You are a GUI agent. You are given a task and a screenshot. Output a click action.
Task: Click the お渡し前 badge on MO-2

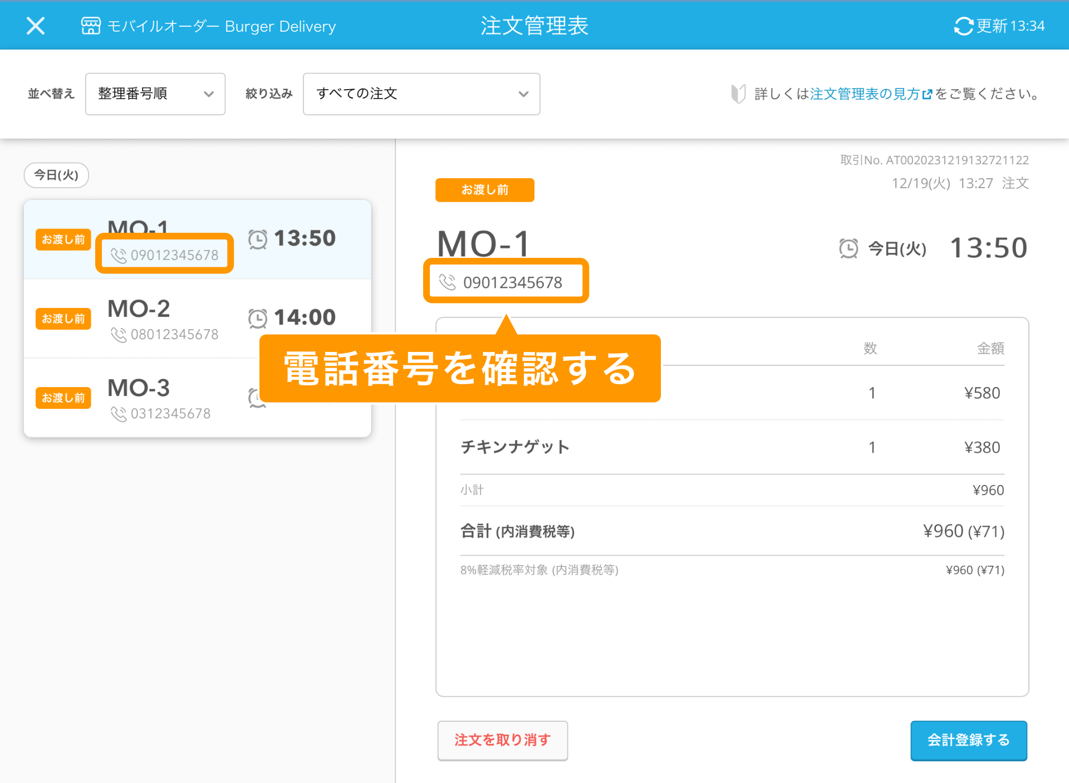(x=63, y=319)
